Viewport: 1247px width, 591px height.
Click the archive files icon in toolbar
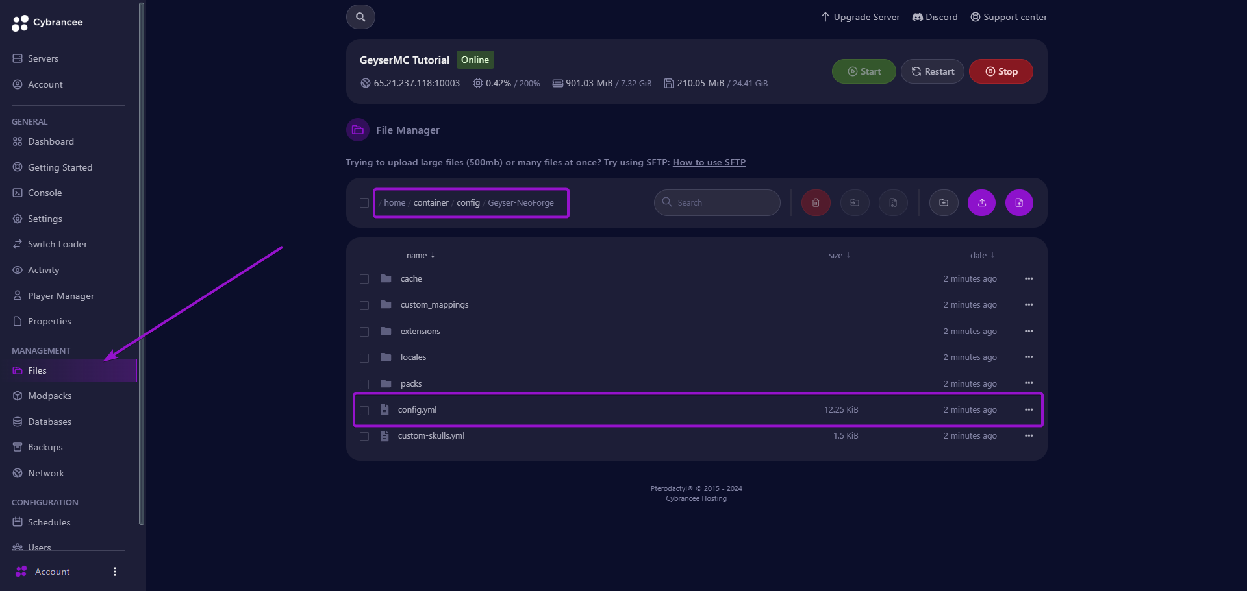tap(893, 203)
